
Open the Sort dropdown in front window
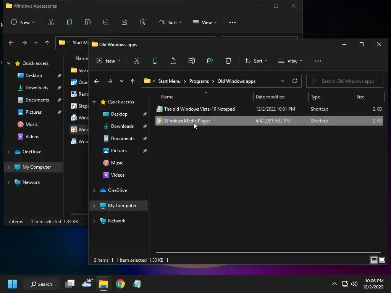point(256,61)
